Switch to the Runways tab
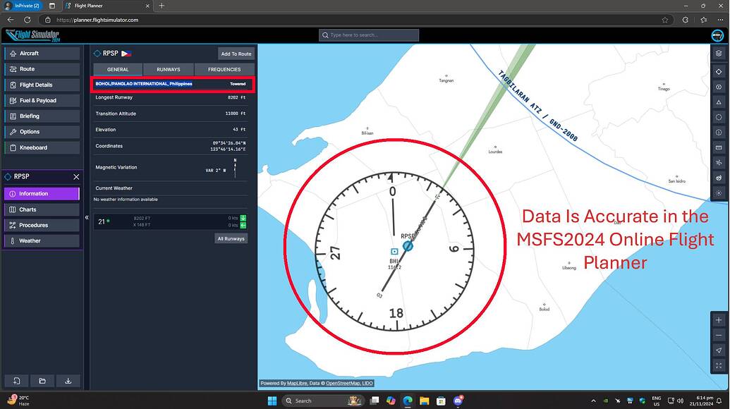The width and height of the screenshot is (730, 409). click(x=168, y=69)
